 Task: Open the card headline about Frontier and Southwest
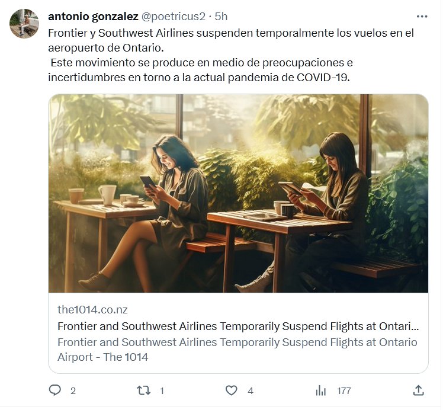coord(238,326)
